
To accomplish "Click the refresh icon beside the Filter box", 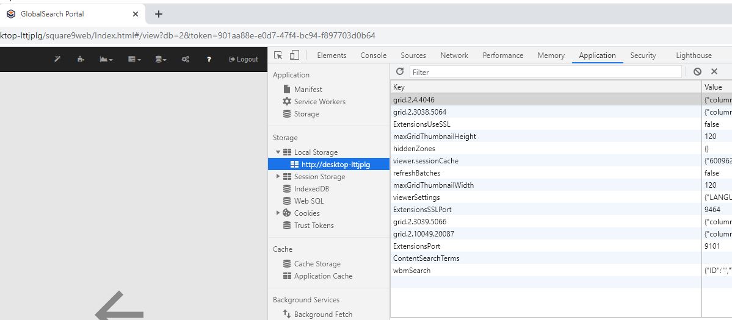I will tap(400, 72).
